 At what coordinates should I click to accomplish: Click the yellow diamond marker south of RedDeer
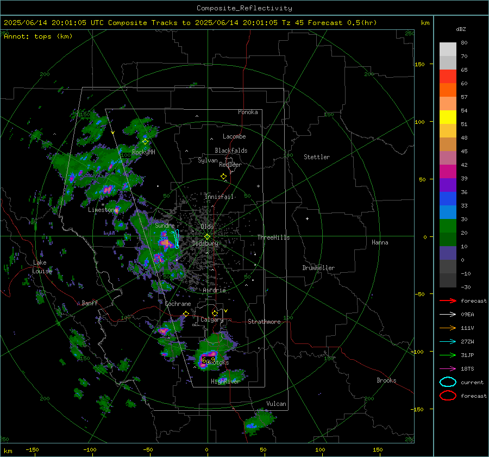click(223, 177)
